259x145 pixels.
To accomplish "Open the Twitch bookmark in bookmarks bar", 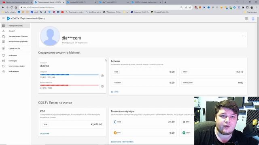I will coord(140,12).
